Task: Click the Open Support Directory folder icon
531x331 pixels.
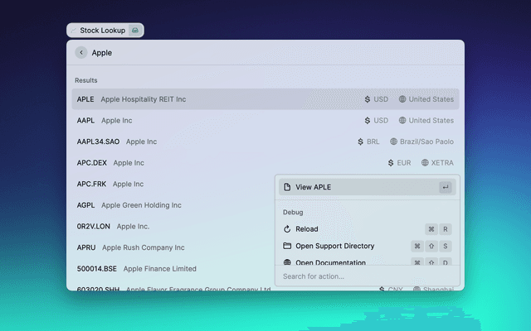Action: pos(287,246)
